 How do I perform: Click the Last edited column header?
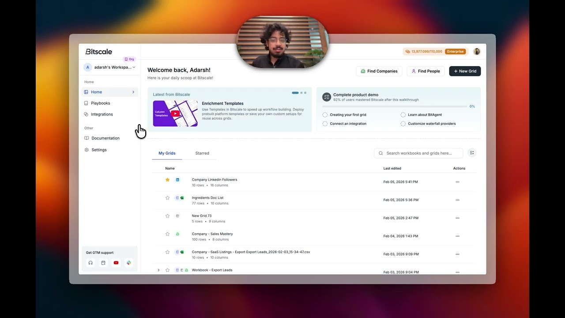(392, 168)
